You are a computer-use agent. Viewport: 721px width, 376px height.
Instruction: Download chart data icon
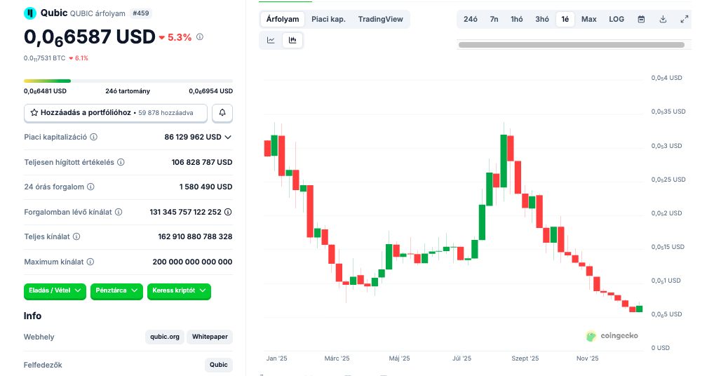(x=663, y=20)
